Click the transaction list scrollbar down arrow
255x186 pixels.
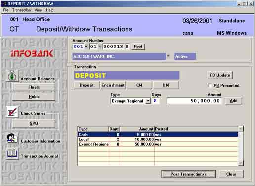[241, 163]
